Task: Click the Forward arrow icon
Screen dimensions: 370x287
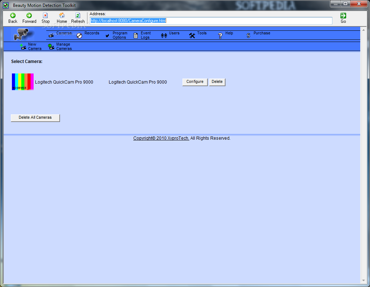Action: point(29,15)
